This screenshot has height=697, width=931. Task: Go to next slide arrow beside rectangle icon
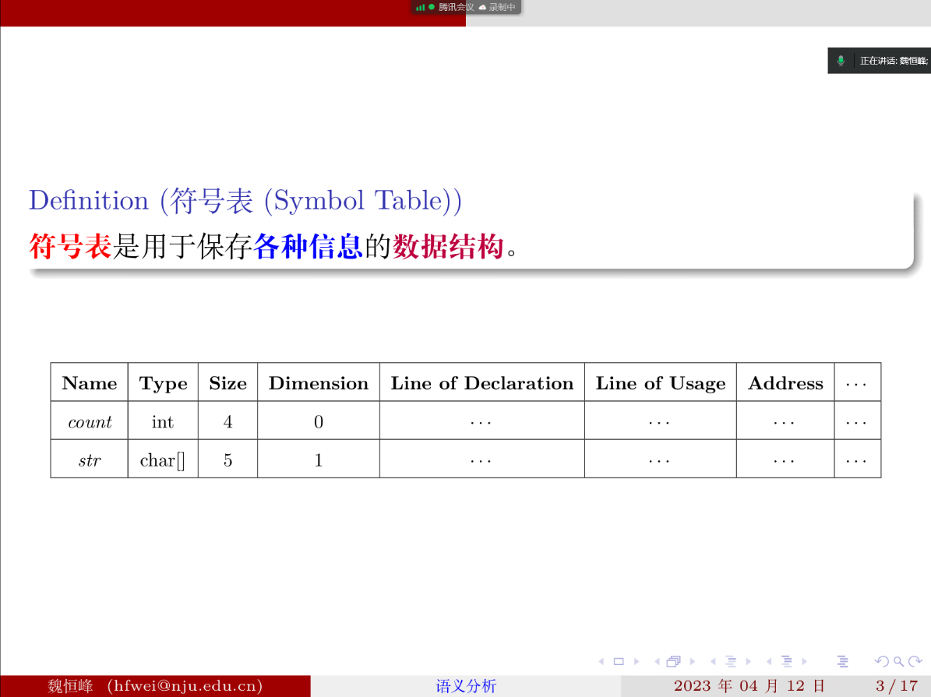pos(637,661)
